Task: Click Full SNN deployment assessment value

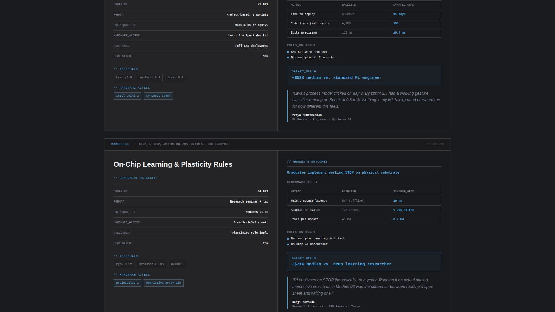Action: point(252,46)
